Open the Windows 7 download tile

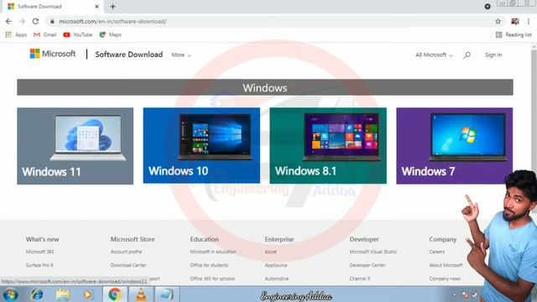click(x=455, y=146)
